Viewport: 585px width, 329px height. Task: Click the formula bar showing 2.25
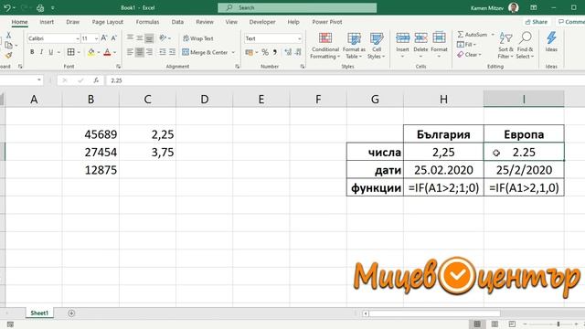[x=346, y=80]
